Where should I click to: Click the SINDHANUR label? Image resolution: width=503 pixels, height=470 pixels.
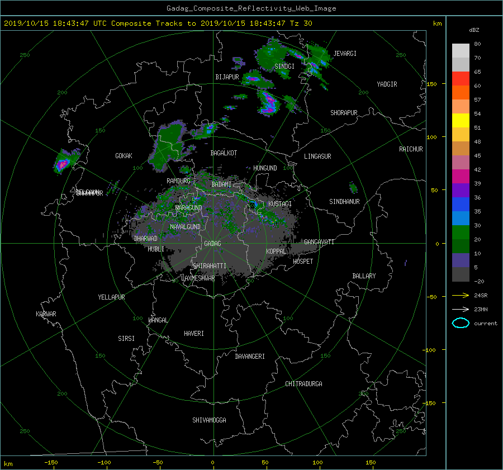pos(344,202)
